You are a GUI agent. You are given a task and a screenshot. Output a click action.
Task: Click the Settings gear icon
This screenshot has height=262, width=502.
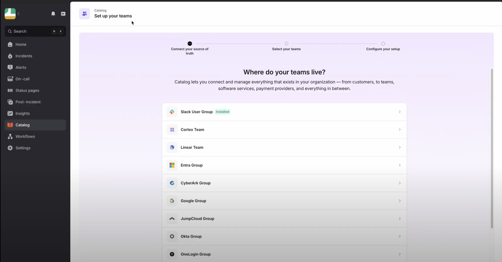pyautogui.click(x=10, y=148)
